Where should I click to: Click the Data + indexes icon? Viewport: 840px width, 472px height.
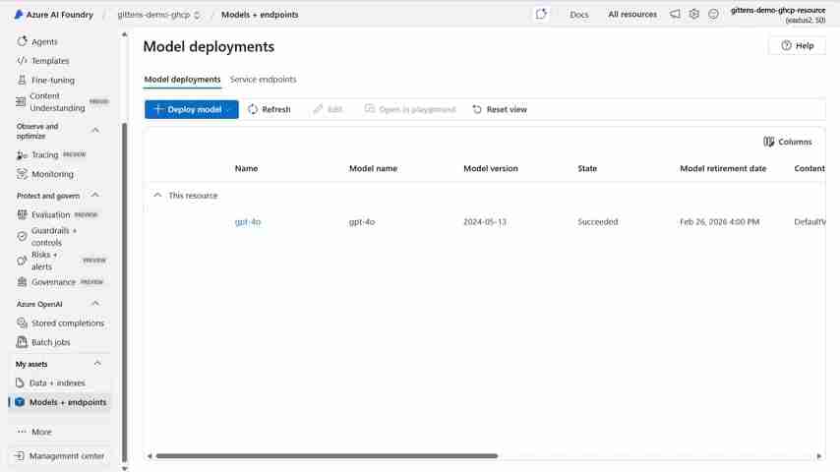(20, 383)
